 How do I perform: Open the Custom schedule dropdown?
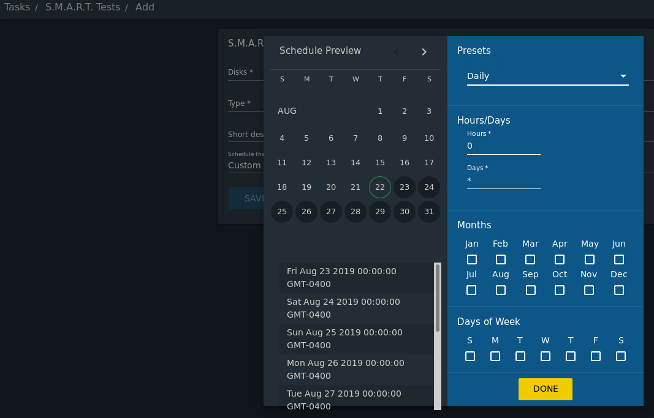pos(246,165)
